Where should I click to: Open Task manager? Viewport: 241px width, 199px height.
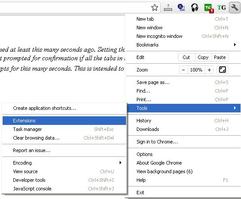(64, 129)
